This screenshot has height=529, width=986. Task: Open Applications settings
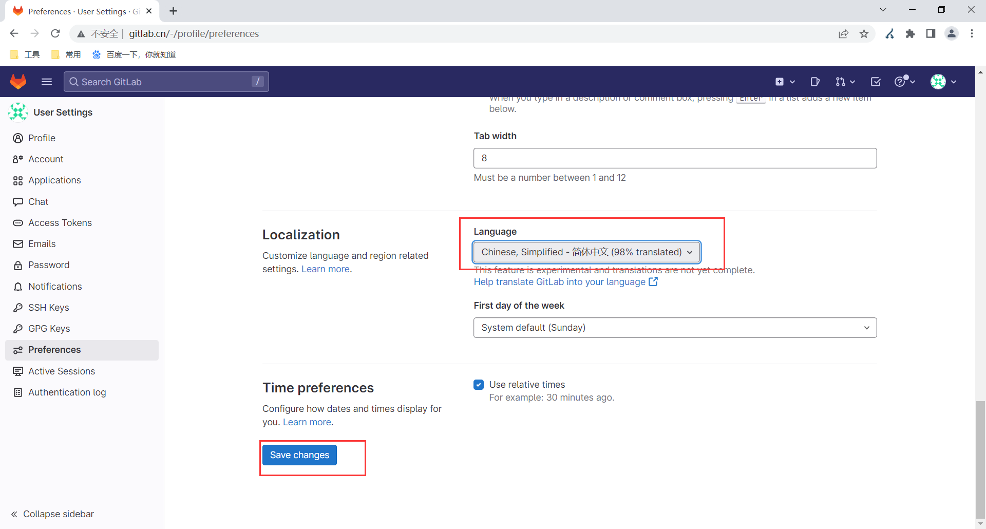[82, 180]
